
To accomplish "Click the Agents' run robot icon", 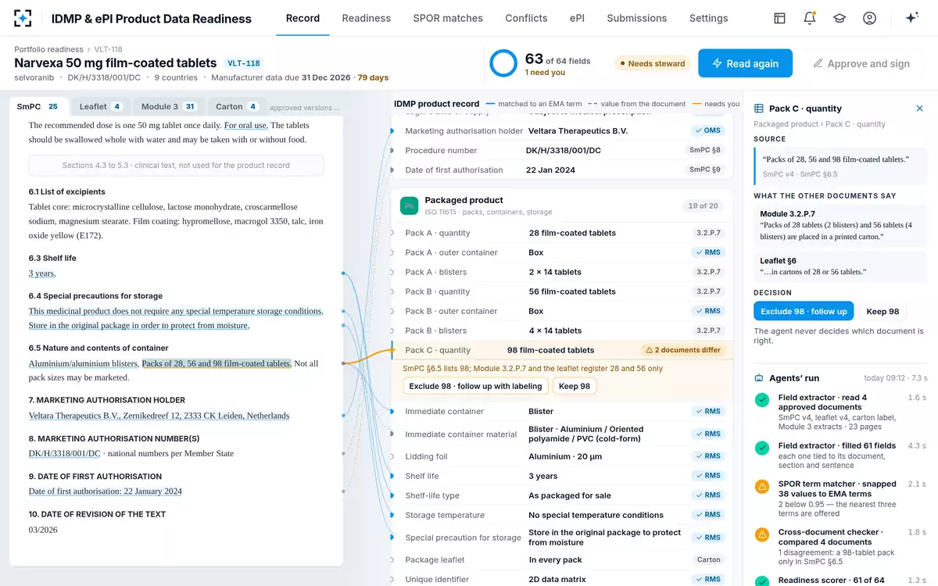I will (x=758, y=378).
